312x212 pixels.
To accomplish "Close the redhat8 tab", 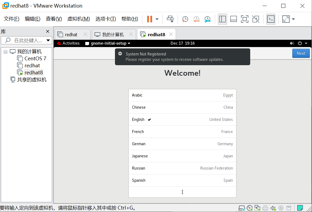I will pos(171,34).
